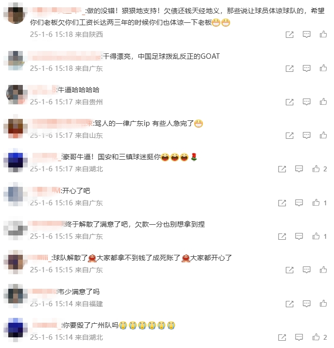Repost the comment from 陕西
Viewport: 334px width, 348px height.
click(289, 34)
